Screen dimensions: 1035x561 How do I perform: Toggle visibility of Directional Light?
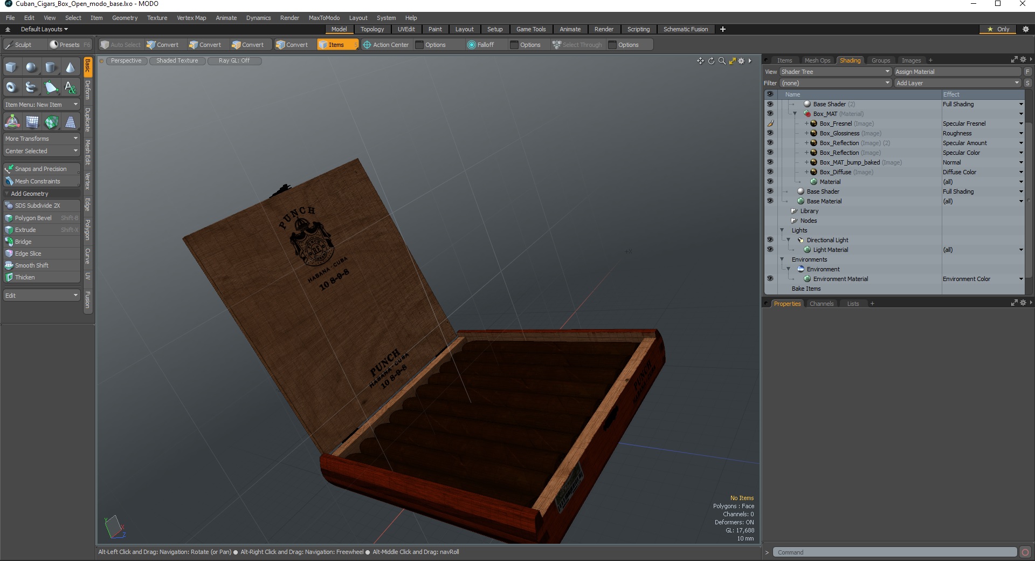click(x=770, y=240)
